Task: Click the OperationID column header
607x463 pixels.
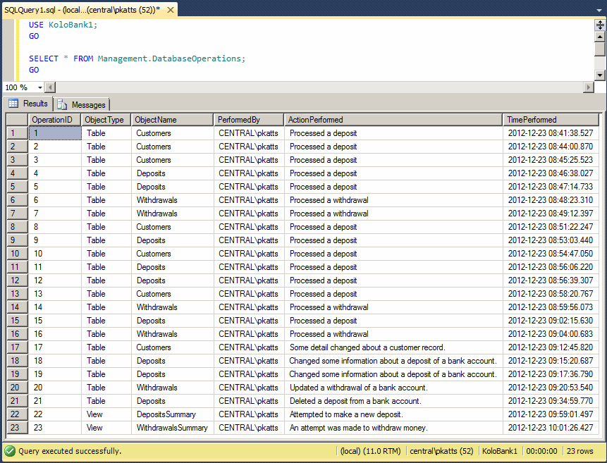Action: tap(54, 119)
